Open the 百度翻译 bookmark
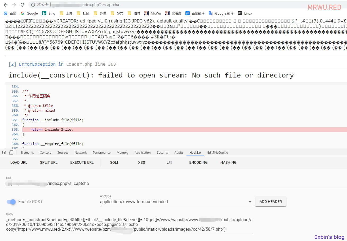This screenshot has height=241, width=347. pyautogui.click(x=195, y=13)
